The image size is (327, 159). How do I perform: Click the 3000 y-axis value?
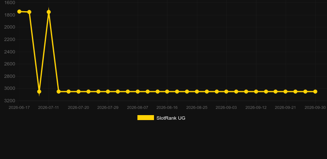coord(10,89)
